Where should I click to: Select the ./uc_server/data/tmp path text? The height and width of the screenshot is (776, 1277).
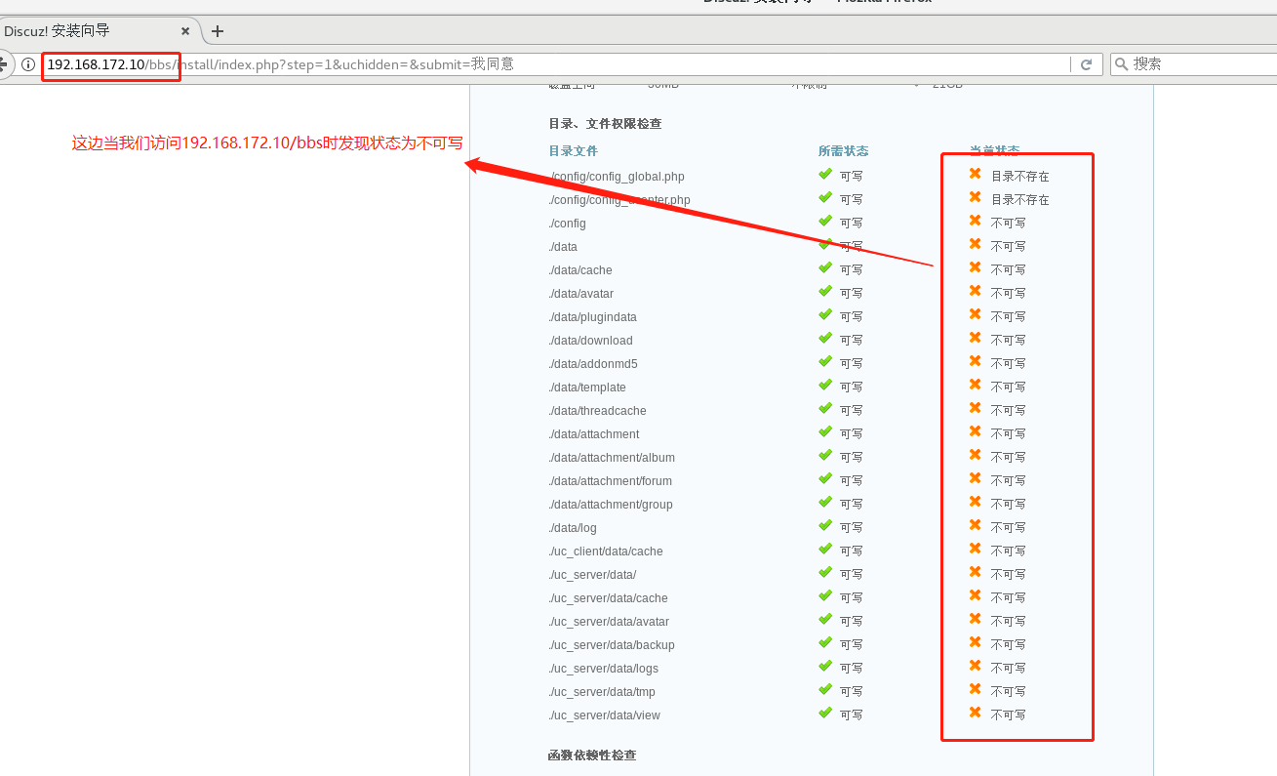pos(602,692)
